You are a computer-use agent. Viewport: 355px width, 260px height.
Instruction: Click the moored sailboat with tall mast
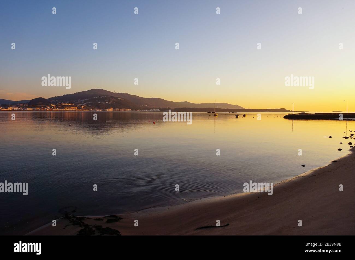[215, 108]
